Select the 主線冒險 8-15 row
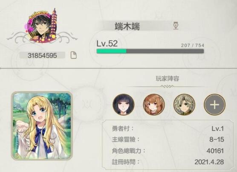The height and width of the screenshot is (172, 237). [x=168, y=140]
